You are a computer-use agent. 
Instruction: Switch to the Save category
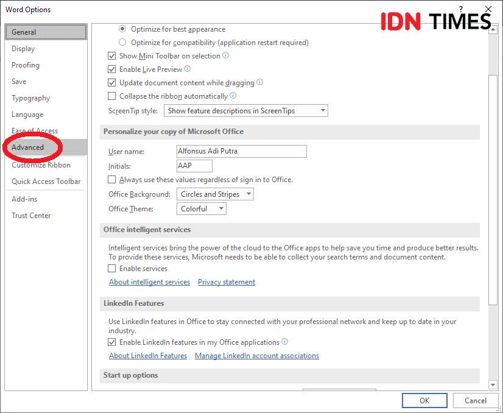(x=46, y=82)
